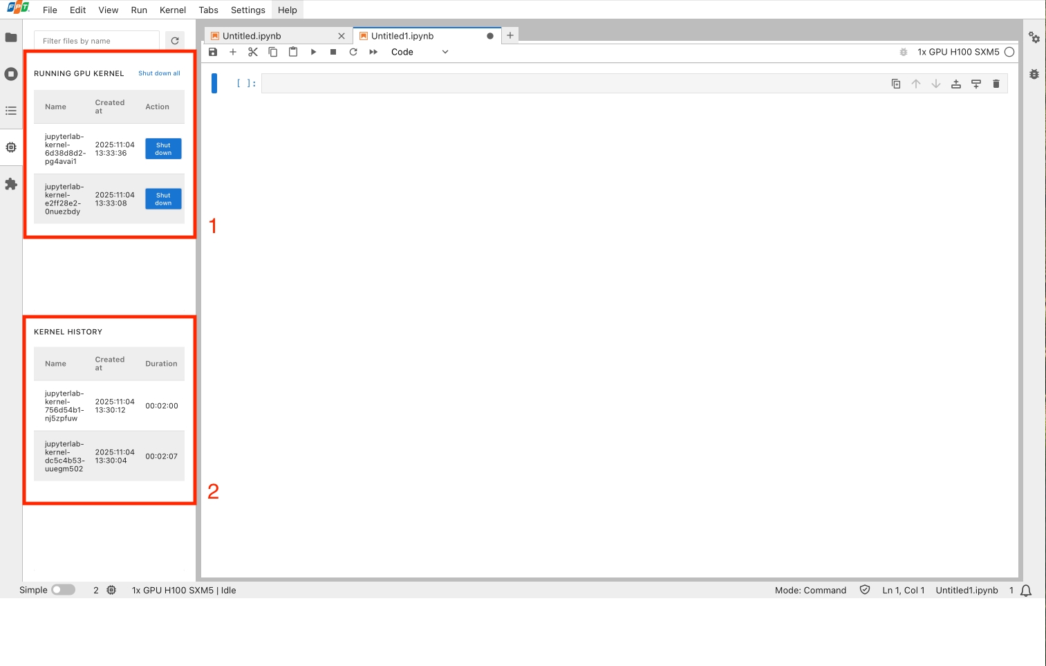Delete the cell using trash icon
Viewport: 1046px width, 666px height.
996,84
